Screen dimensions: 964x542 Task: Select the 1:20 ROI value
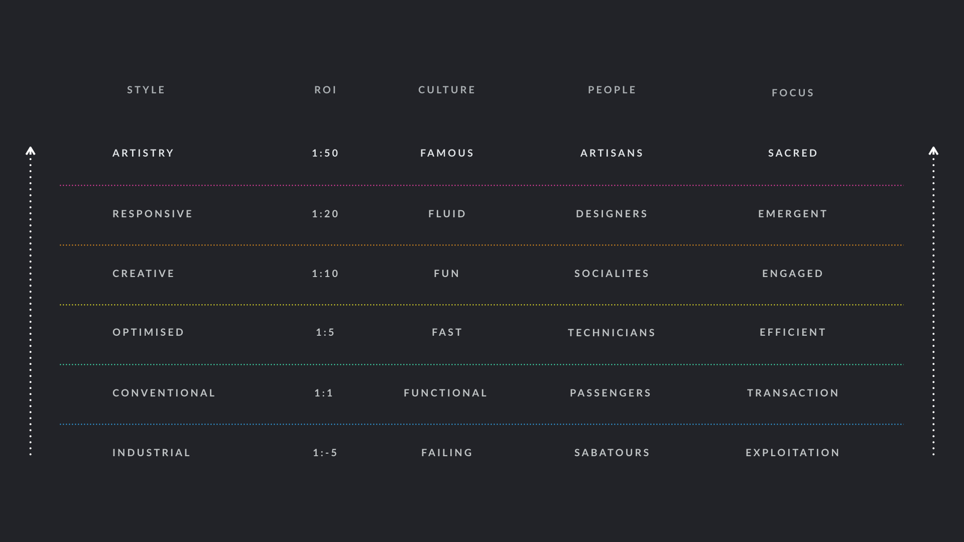click(x=325, y=214)
